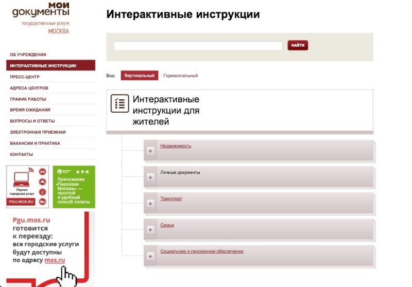Open the Об учреждении menu item

[28, 55]
